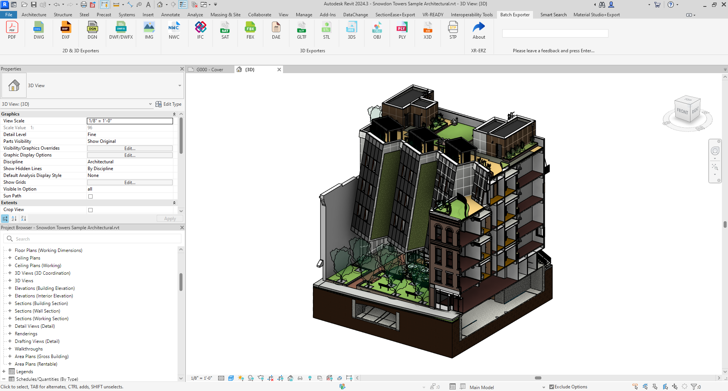Viewport: 728px width, 391px height.
Task: Enable the Sun Path checkbox
Action: (90, 196)
